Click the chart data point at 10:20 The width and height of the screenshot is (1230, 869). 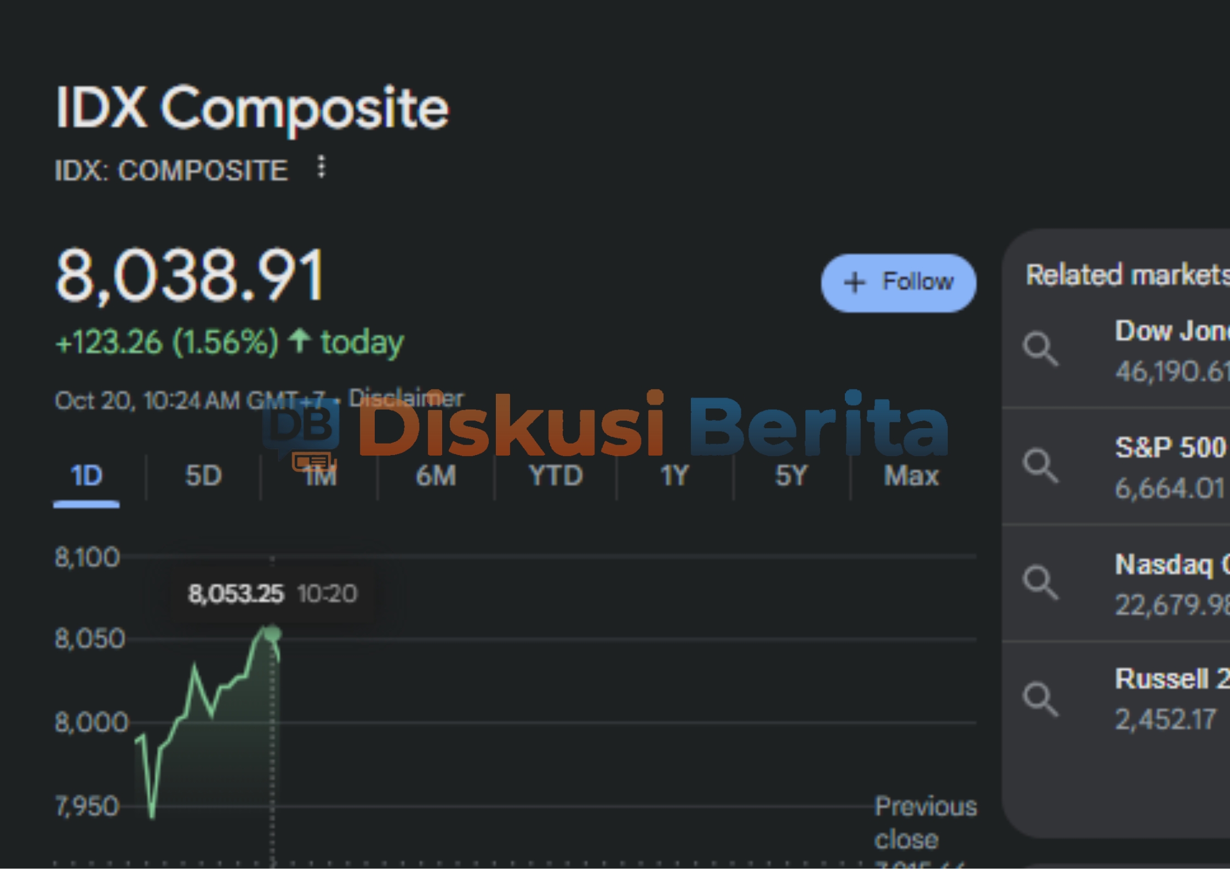tap(272, 634)
